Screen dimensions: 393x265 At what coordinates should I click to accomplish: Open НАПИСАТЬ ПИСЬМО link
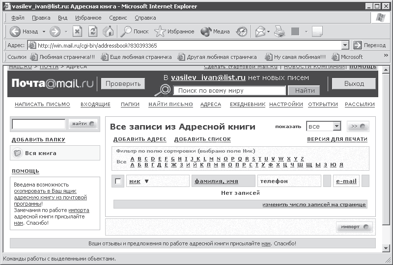tap(42, 105)
